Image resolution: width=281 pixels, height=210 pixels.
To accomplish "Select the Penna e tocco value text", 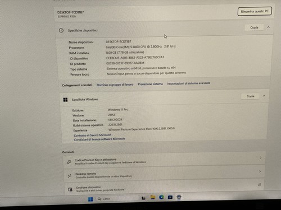I will [x=146, y=73].
